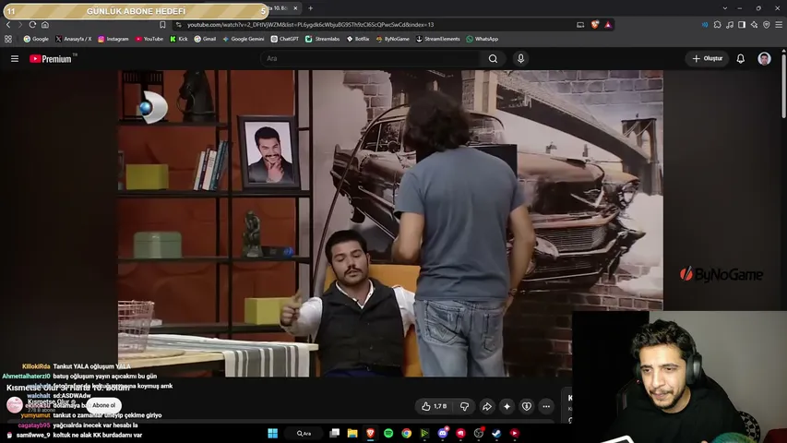This screenshot has width=787, height=443.
Task: Open the Streamlabs bookmark
Action: [322, 39]
